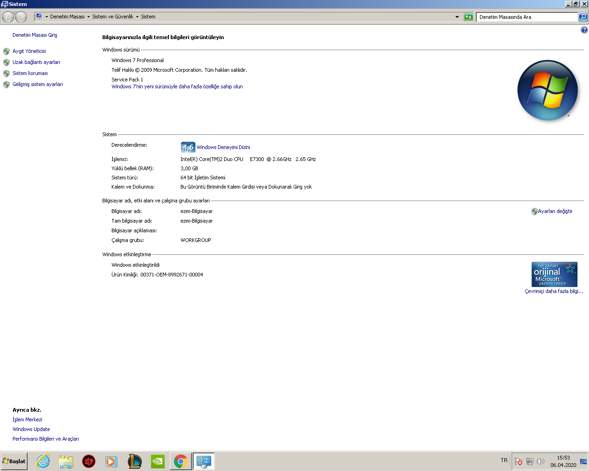589x471 pixels.
Task: Open Help via the blue question mark icon
Action: (584, 30)
